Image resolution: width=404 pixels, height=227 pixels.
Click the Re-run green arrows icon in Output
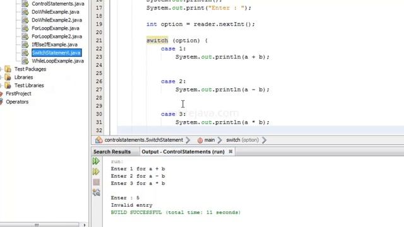click(96, 161)
